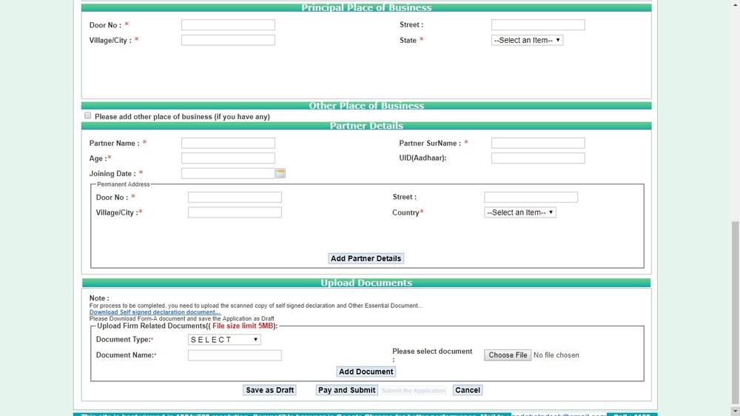Click the Add Partner Details button
The height and width of the screenshot is (416, 740).
pos(366,258)
